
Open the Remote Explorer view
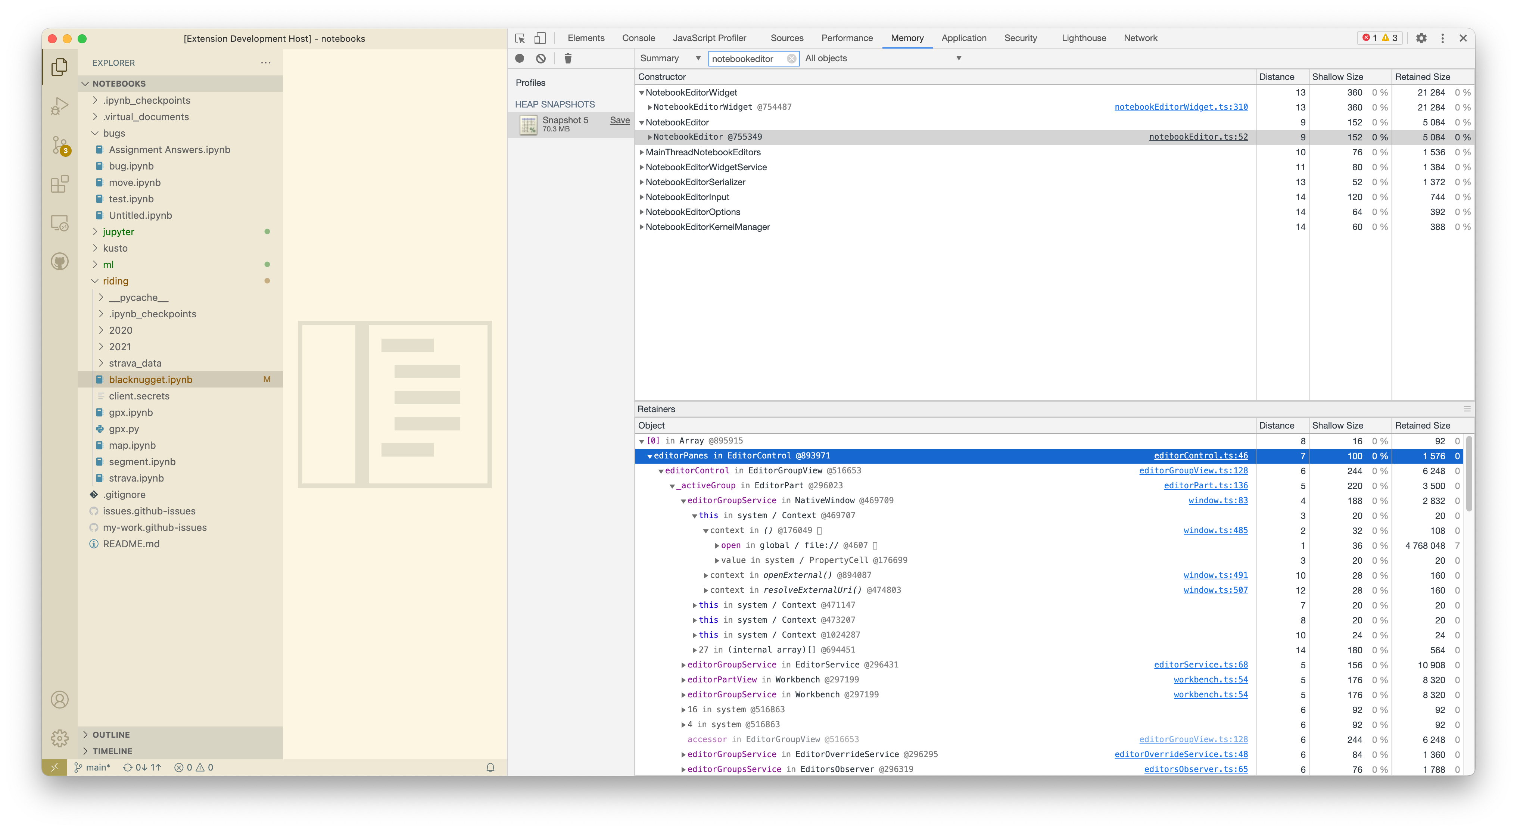(x=59, y=223)
